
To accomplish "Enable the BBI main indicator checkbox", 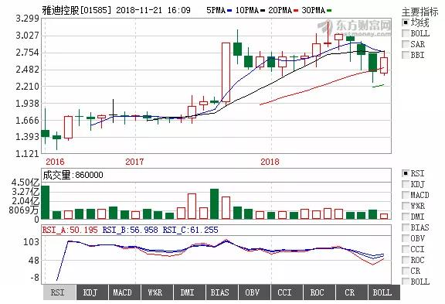I will [x=406, y=55].
